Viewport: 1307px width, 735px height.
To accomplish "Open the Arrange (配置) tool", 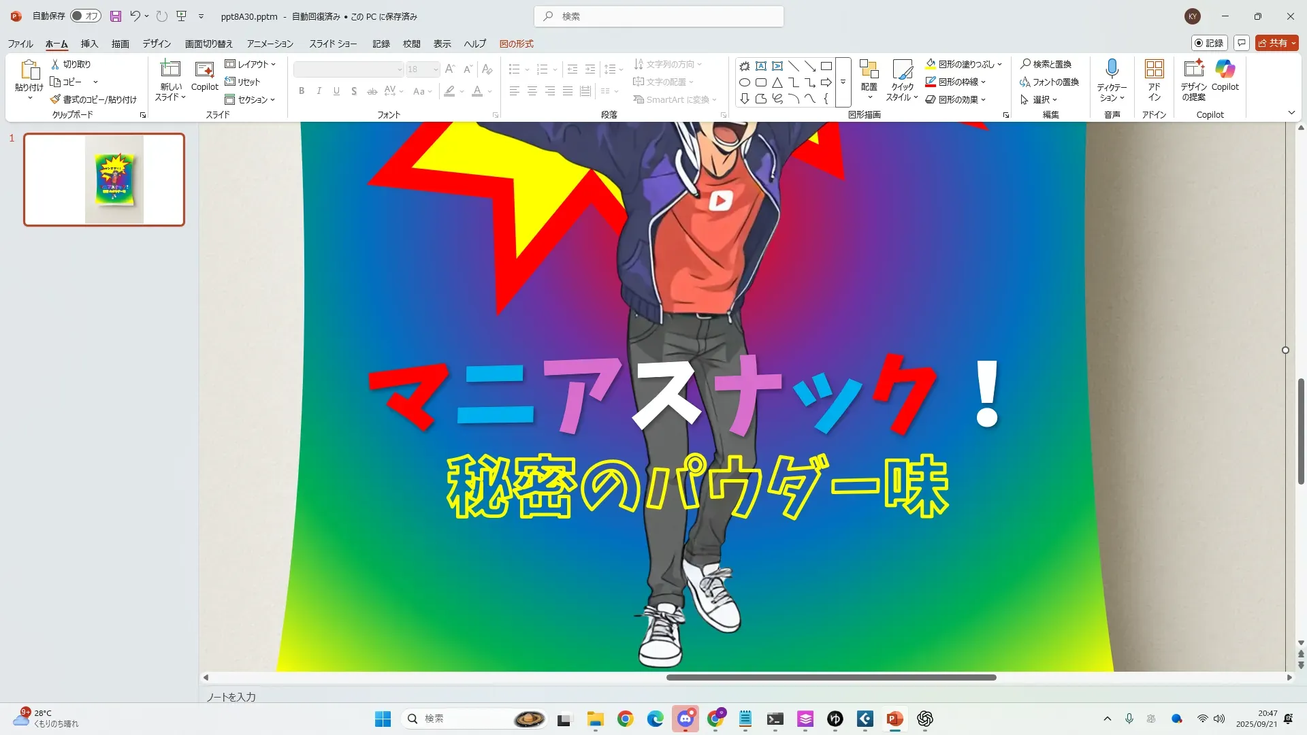I will [869, 75].
